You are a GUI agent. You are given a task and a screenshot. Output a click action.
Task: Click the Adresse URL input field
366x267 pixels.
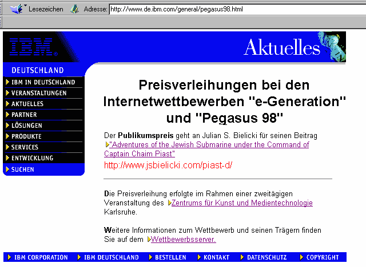tap(238, 9)
